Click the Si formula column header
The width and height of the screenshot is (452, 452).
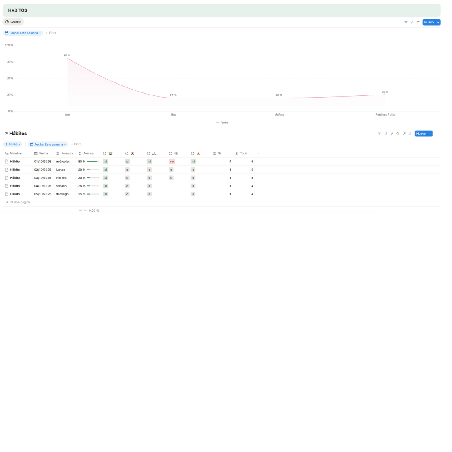tap(222, 153)
